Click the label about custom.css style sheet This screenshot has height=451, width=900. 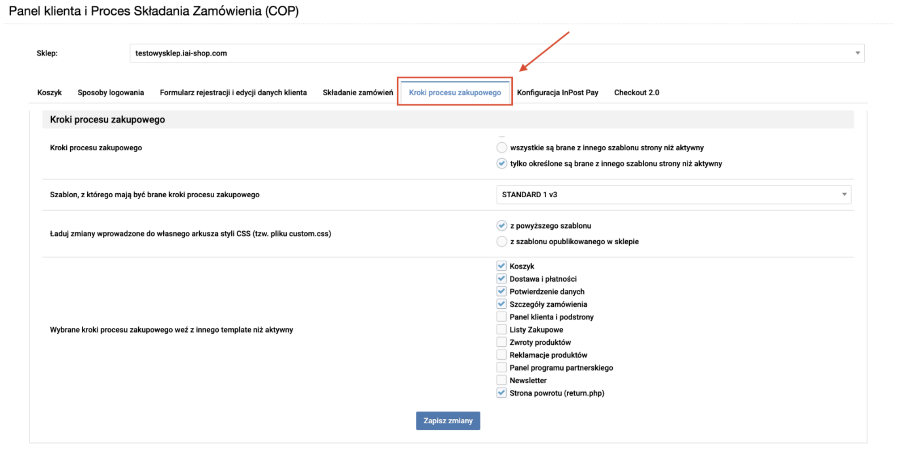point(191,234)
